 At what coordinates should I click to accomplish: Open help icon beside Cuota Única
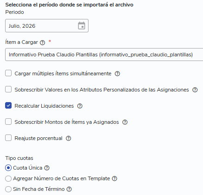tap(47, 168)
